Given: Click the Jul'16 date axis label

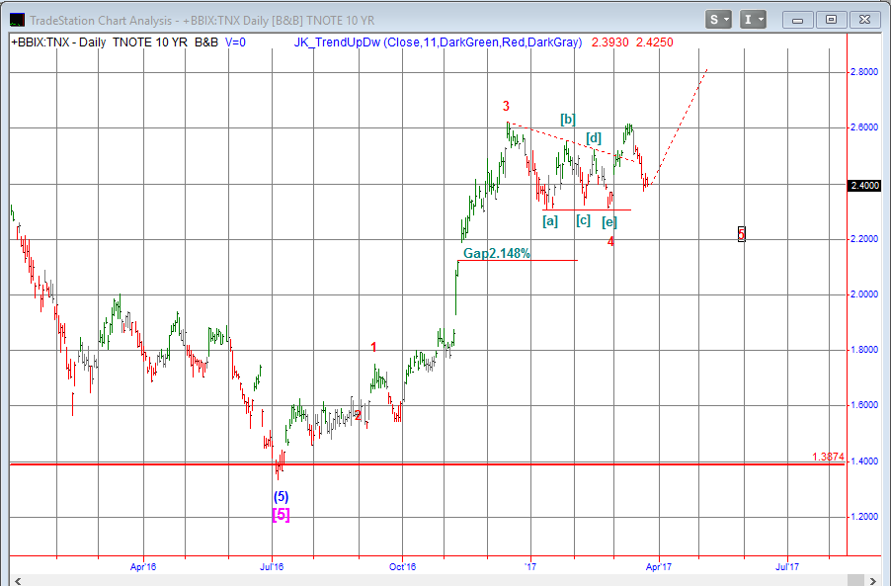Looking at the screenshot, I should click(x=273, y=566).
